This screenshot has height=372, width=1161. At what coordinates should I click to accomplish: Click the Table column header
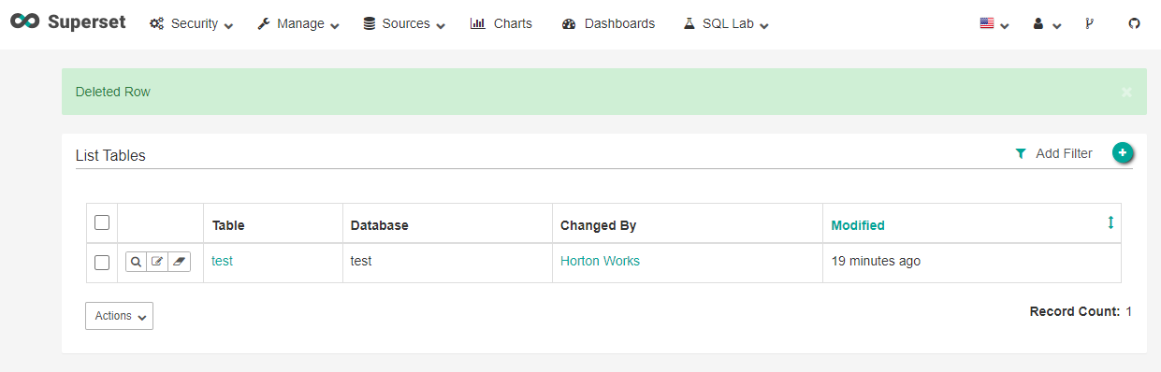[x=228, y=225]
